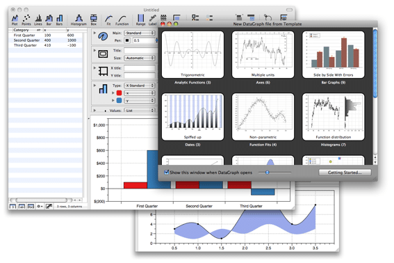Select the Plot tool in toolbar

point(15,20)
